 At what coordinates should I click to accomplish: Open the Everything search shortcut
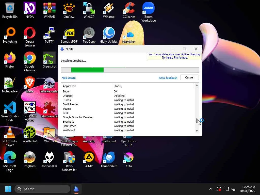(10, 35)
